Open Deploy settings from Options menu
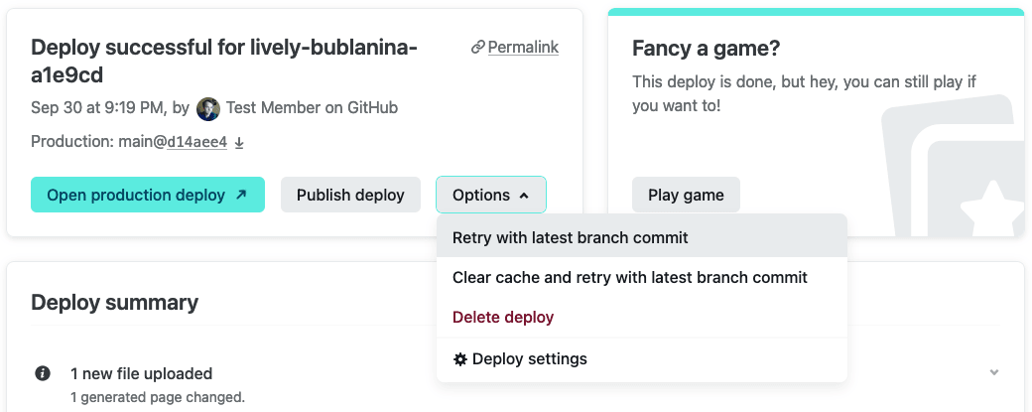This screenshot has width=1032, height=412. [529, 359]
